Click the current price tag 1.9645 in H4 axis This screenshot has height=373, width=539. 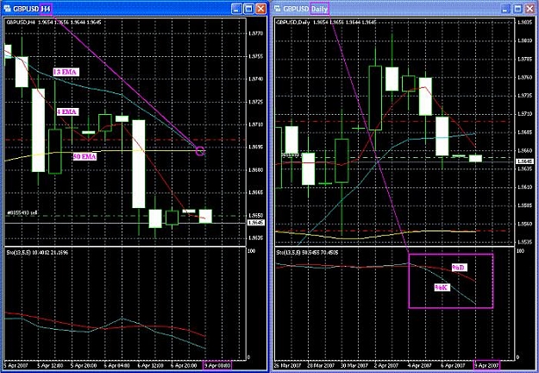click(x=256, y=223)
